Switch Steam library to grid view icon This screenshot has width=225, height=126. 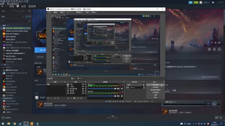tap(30, 11)
